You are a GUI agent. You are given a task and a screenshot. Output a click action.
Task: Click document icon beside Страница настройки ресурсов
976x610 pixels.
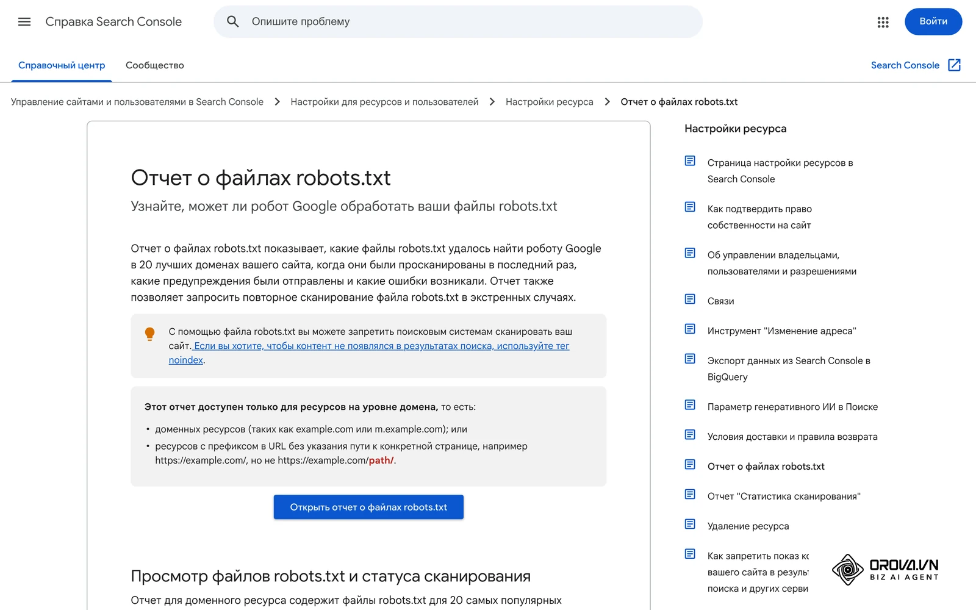pyautogui.click(x=690, y=160)
